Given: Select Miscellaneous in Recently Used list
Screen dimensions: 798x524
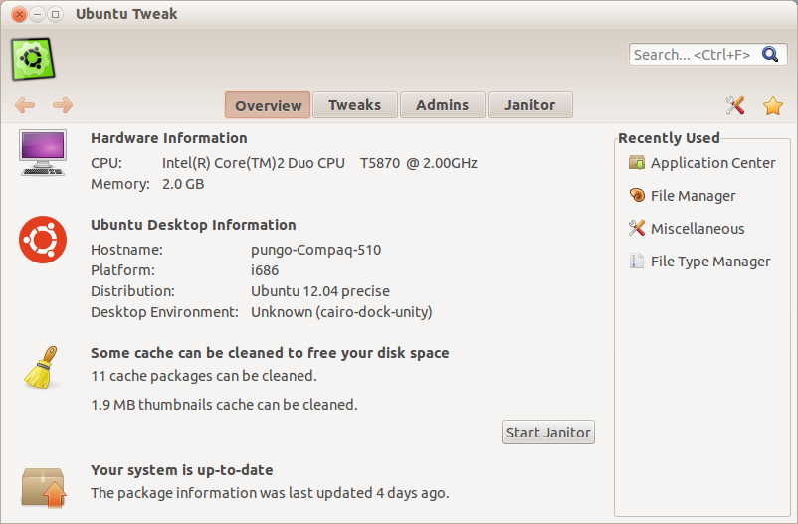Looking at the screenshot, I should pos(697,229).
